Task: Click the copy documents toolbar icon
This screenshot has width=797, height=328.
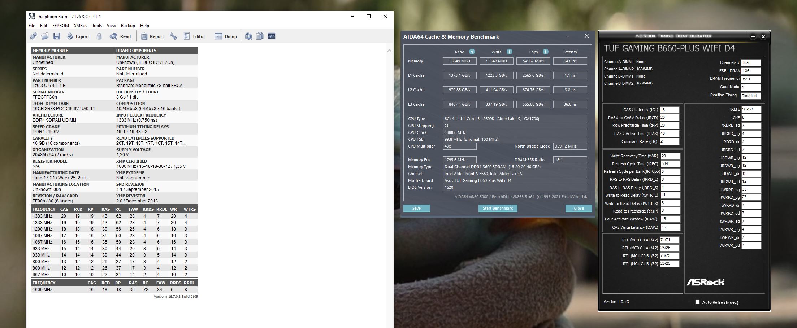Action: [x=260, y=36]
